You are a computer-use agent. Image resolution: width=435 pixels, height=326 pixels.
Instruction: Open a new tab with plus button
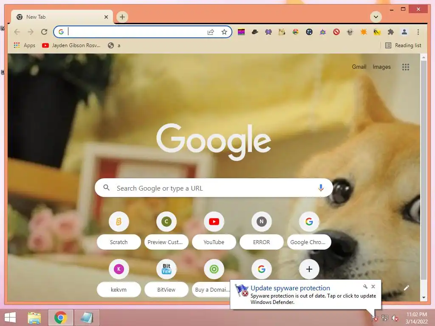(122, 17)
